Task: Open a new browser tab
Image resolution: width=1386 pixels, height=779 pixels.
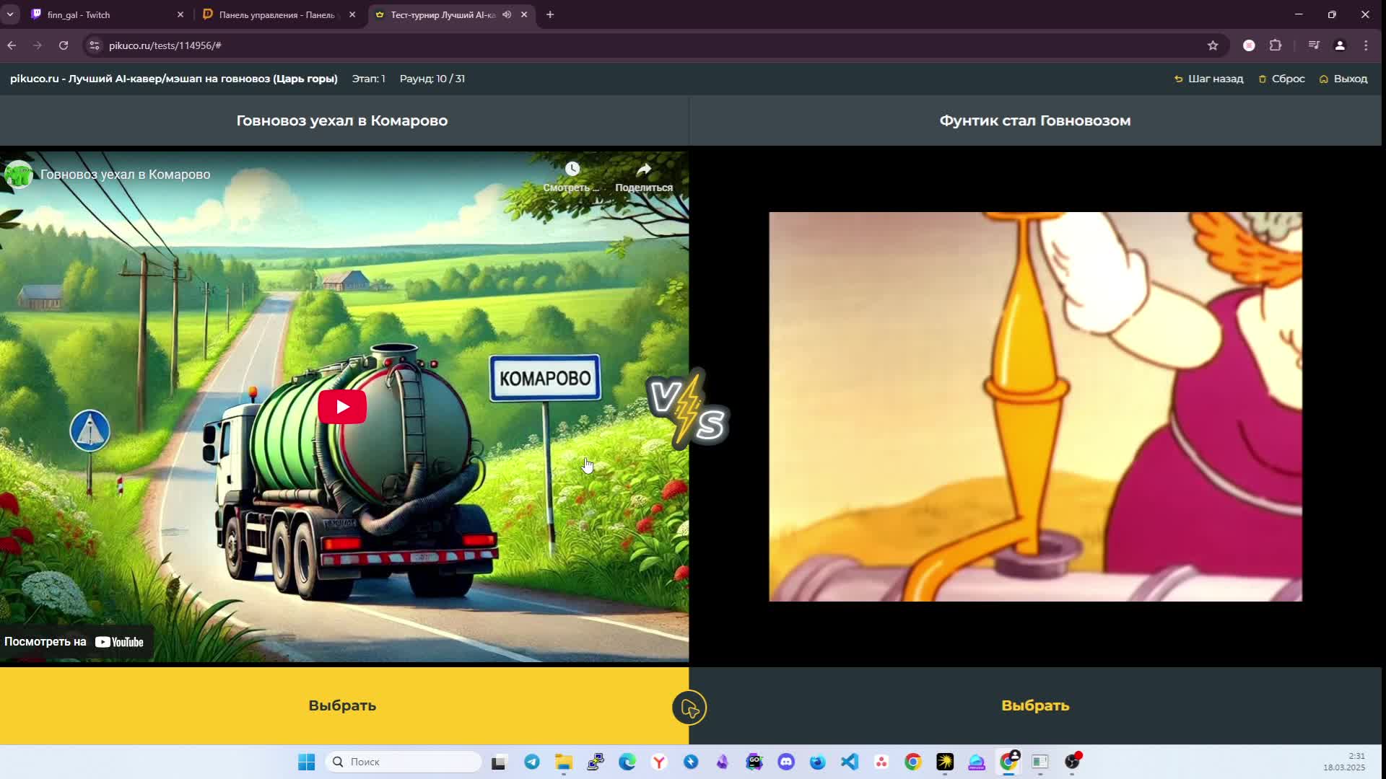Action: pyautogui.click(x=550, y=14)
